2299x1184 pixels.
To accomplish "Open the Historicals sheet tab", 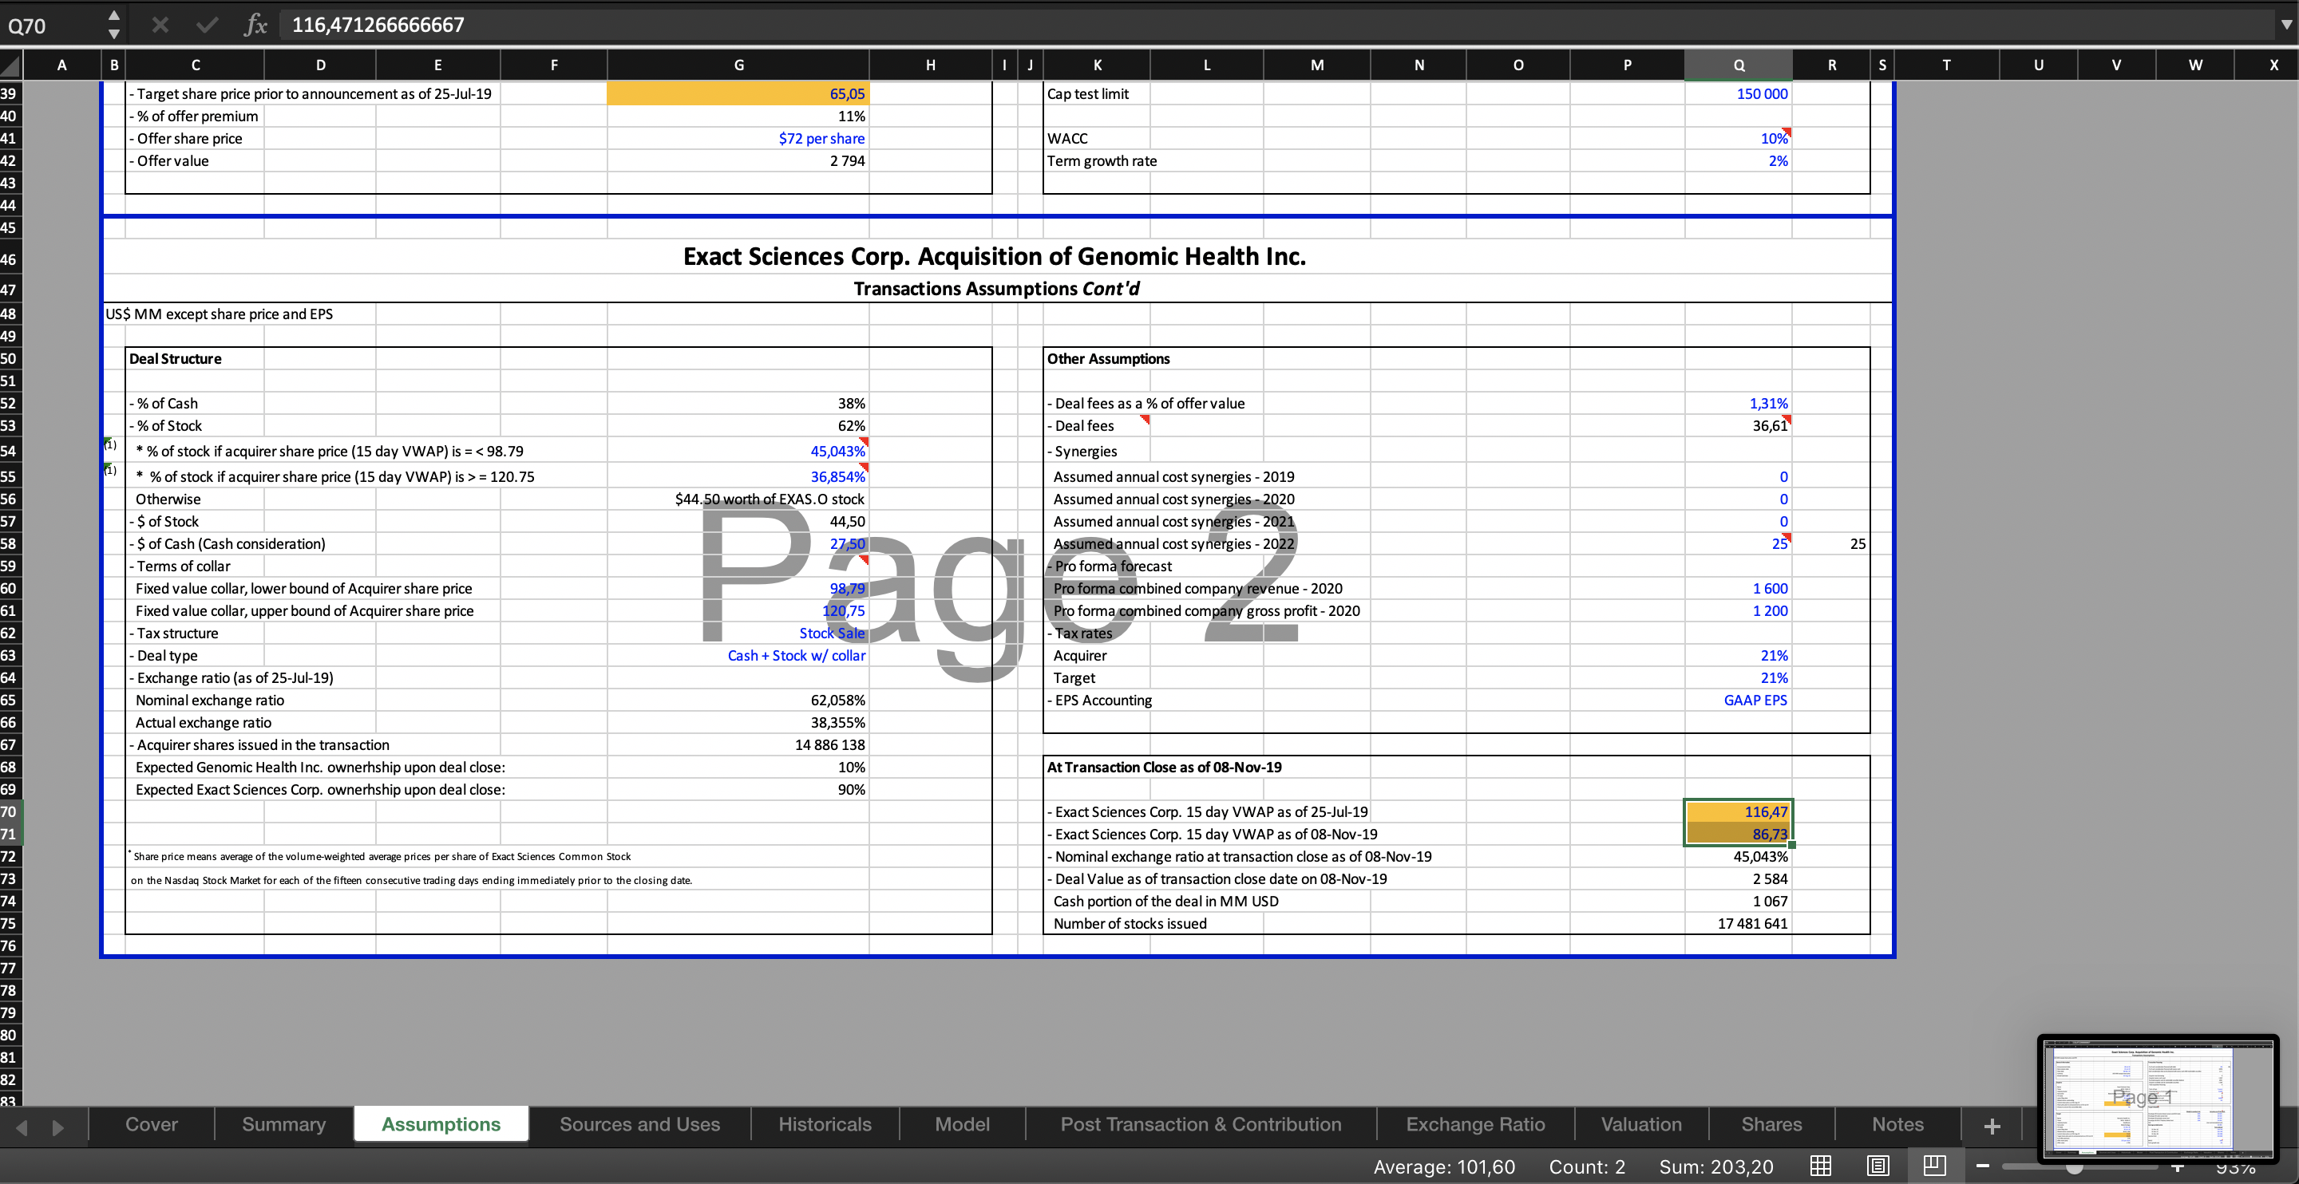I will click(825, 1124).
